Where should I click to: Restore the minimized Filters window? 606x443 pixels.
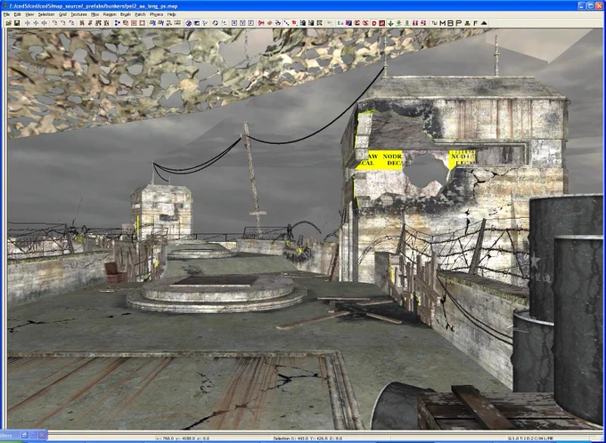coord(24,435)
